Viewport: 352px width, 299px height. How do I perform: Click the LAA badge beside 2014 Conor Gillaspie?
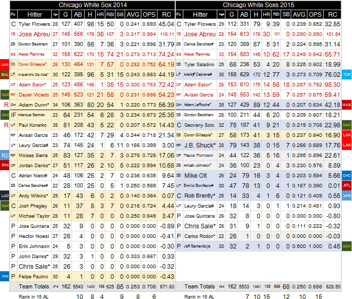(x=5, y=65)
